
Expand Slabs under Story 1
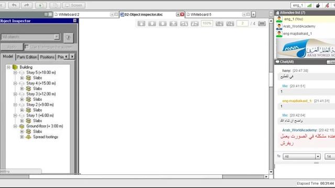click(22, 121)
